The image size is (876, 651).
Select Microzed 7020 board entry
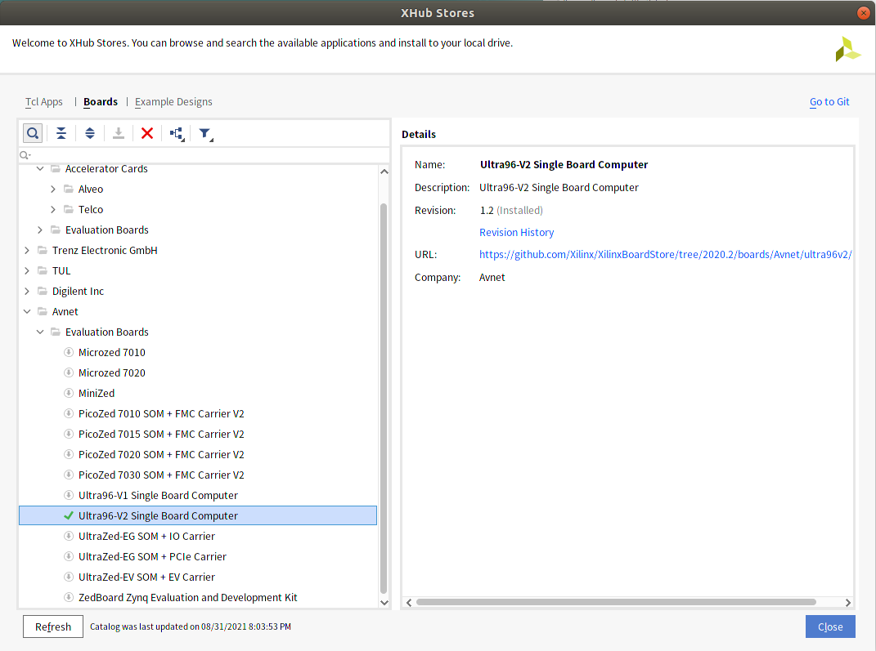tap(112, 372)
